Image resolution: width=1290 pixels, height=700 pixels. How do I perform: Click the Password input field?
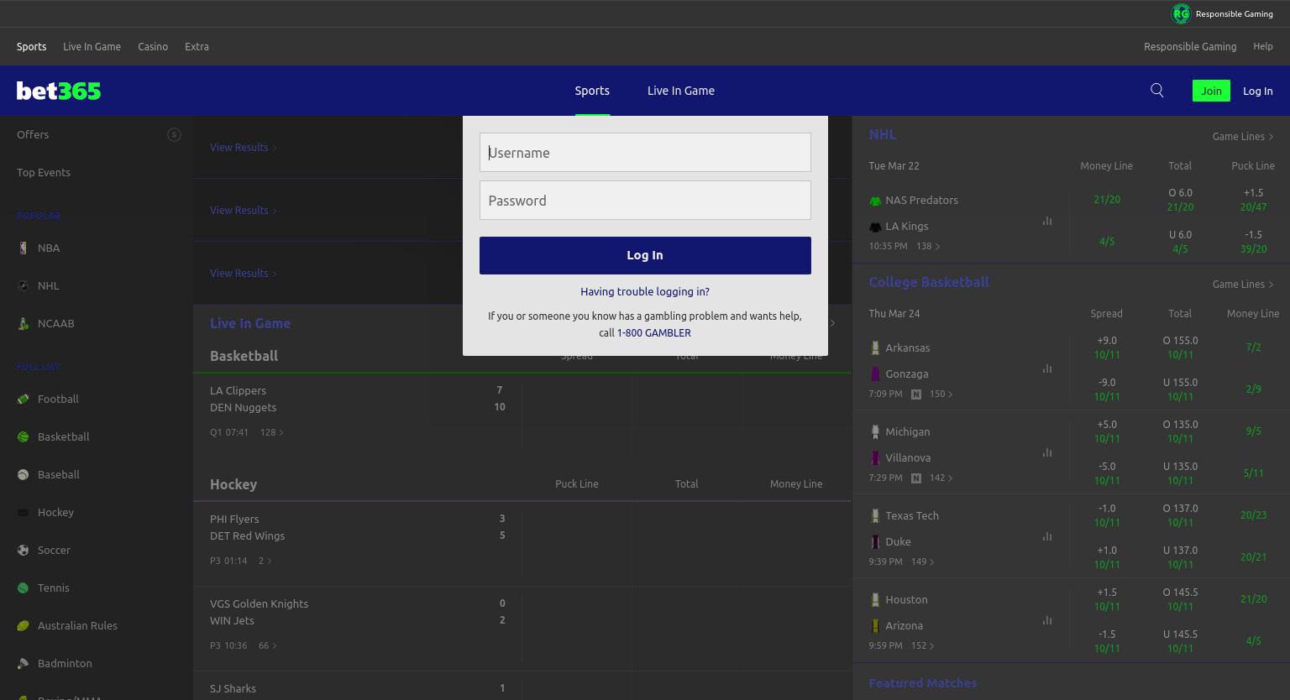tap(645, 200)
